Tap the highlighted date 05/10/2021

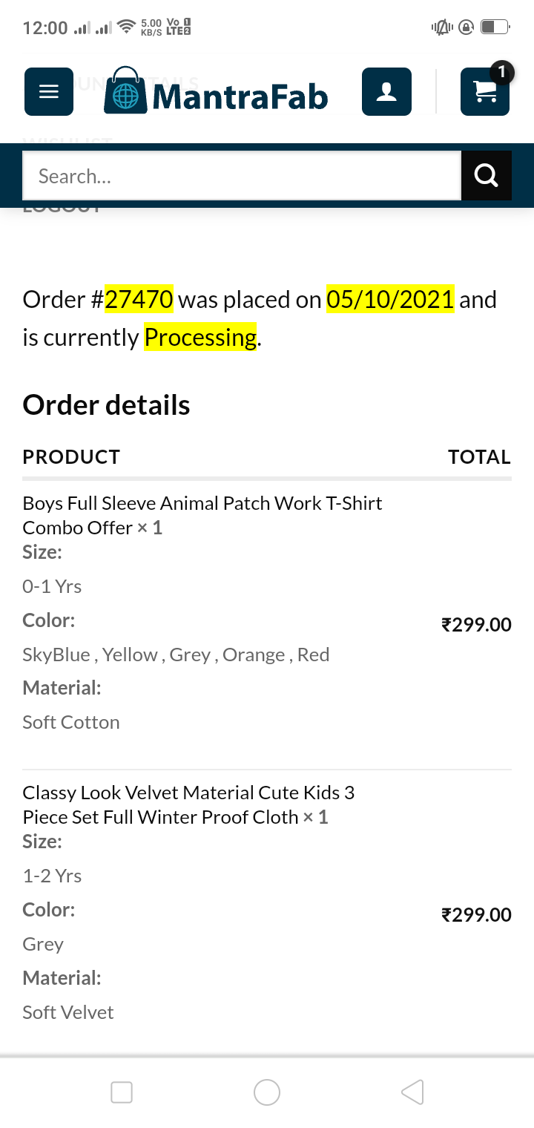pyautogui.click(x=390, y=300)
